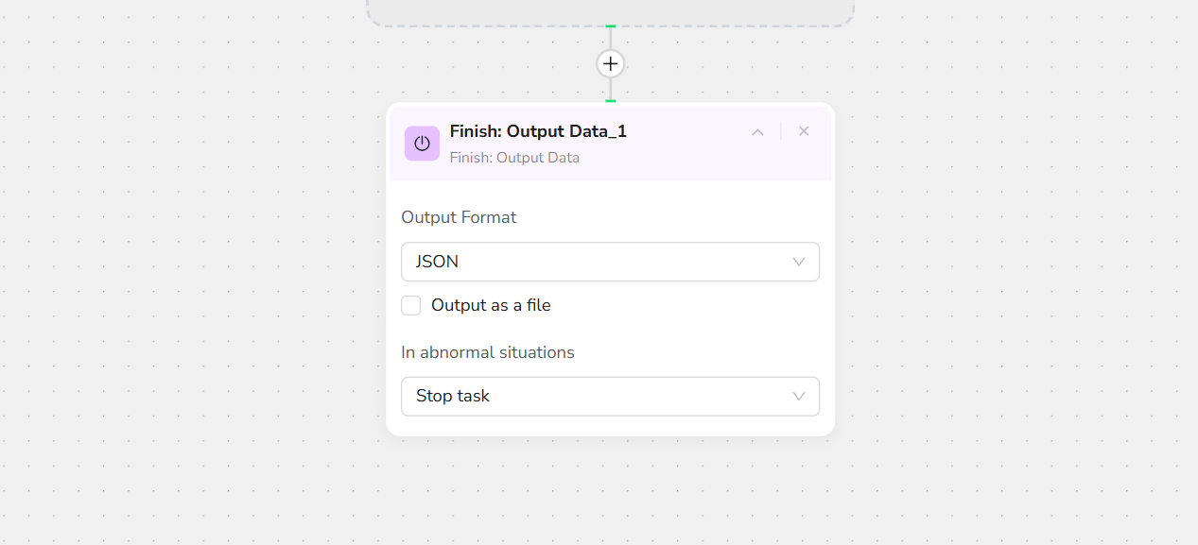This screenshot has height=545, width=1198.
Task: Click green output handle under dashed node
Action: click(x=611, y=26)
